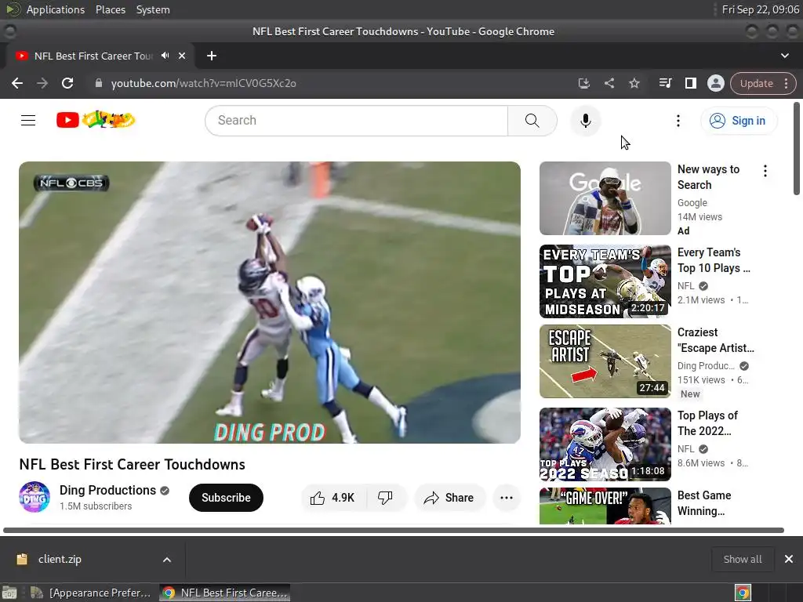
Task: Open the System menu
Action: pos(153,9)
